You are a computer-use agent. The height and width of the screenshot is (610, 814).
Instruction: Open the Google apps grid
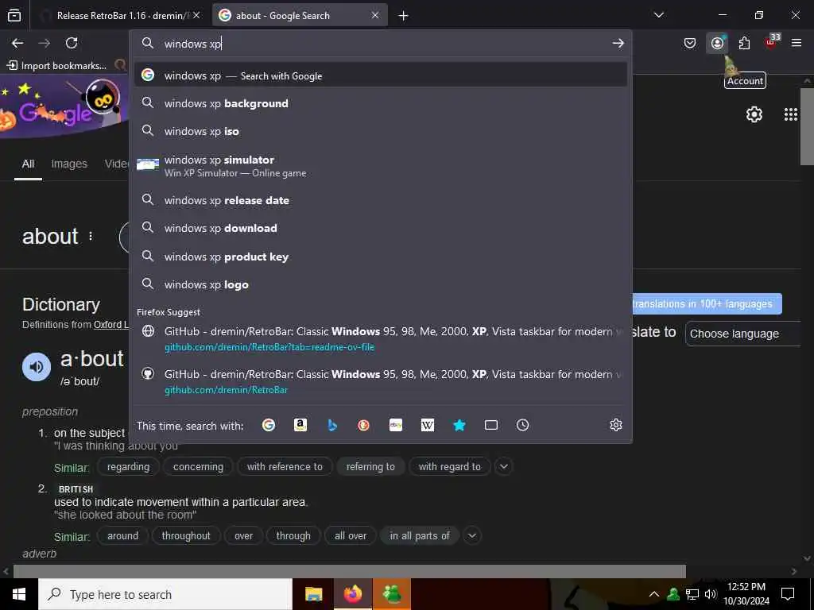coord(791,114)
